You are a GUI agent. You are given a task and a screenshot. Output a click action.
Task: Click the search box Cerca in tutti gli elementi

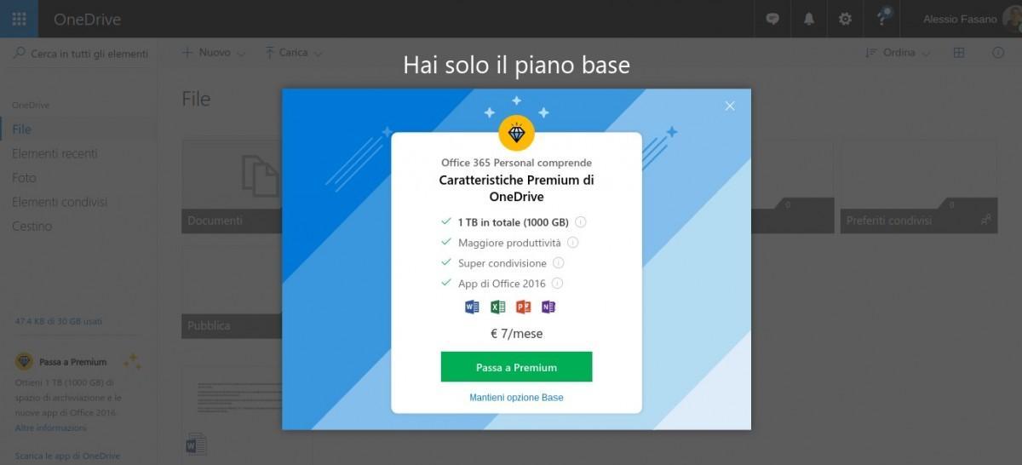click(81, 54)
